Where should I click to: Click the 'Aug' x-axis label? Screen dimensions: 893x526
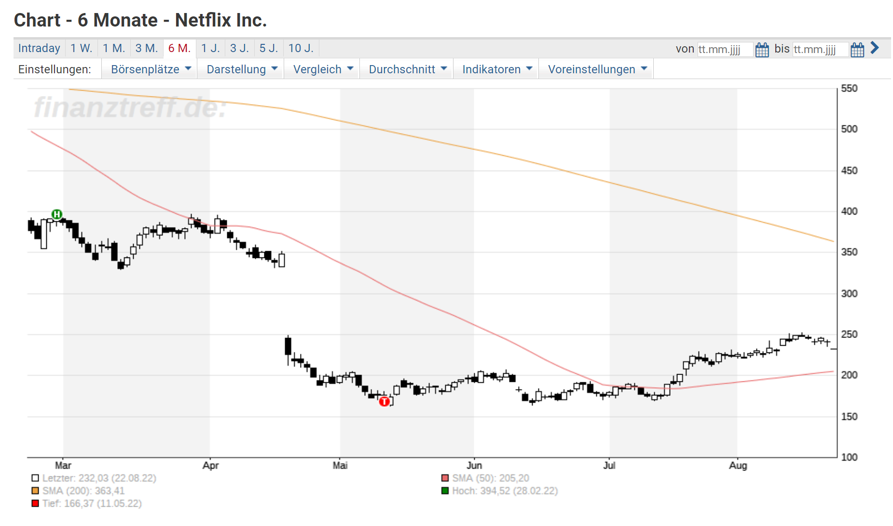point(738,465)
